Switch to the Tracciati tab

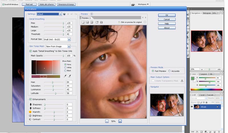click(210, 95)
